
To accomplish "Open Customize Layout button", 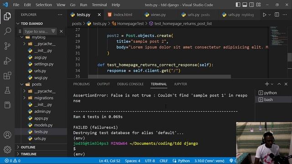I will (259, 5).
